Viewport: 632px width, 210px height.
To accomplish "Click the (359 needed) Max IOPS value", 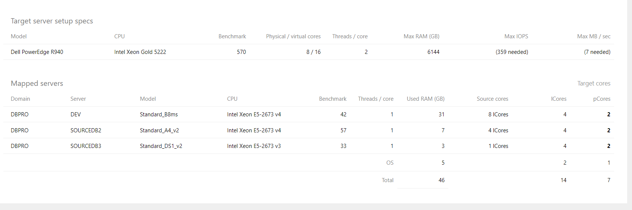I will point(512,52).
